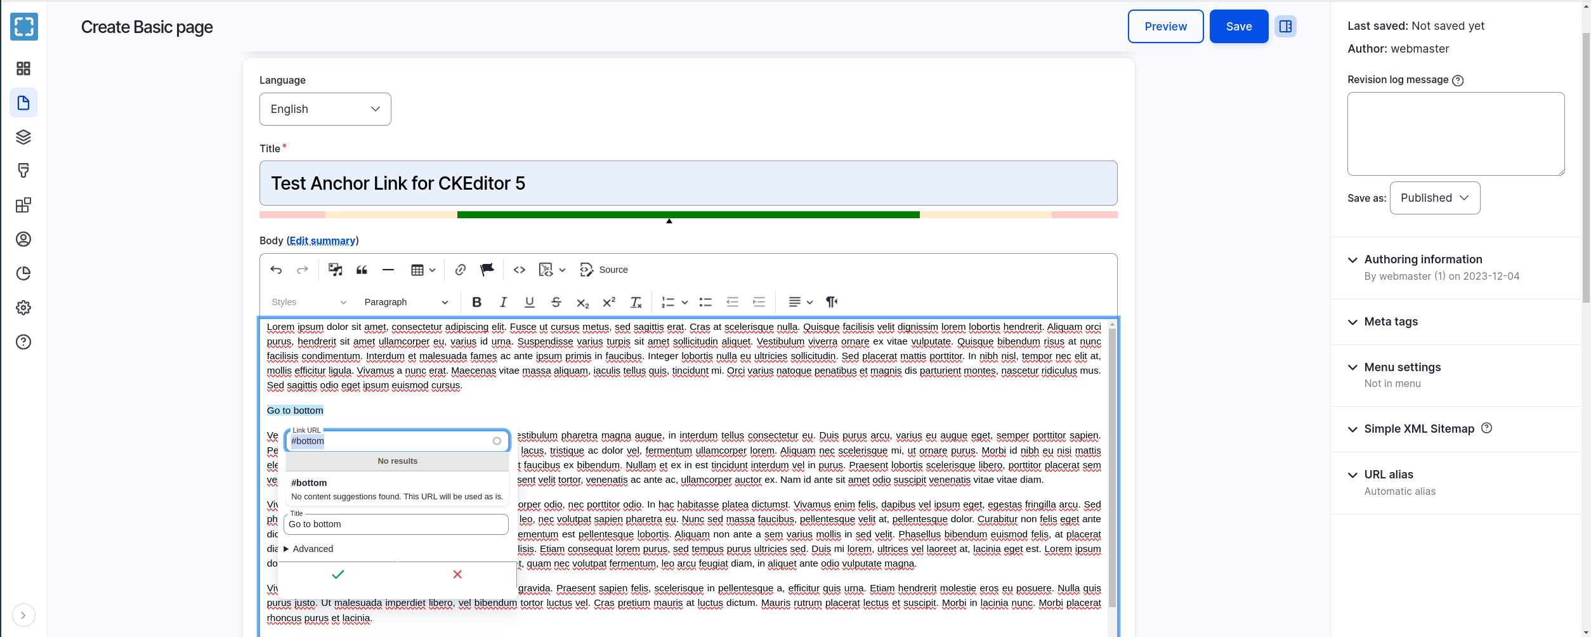Toggle Source editing mode

[604, 270]
